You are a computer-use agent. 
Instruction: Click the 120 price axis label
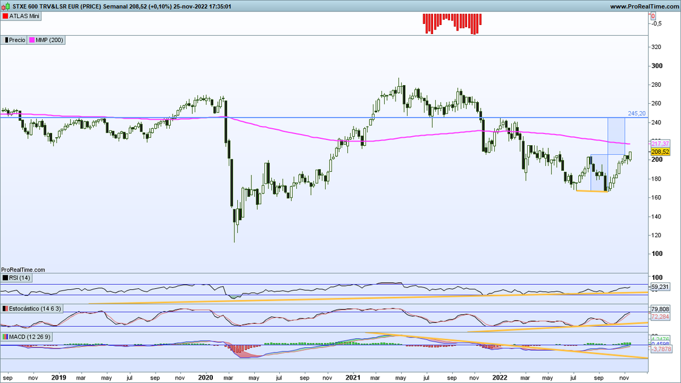(657, 235)
